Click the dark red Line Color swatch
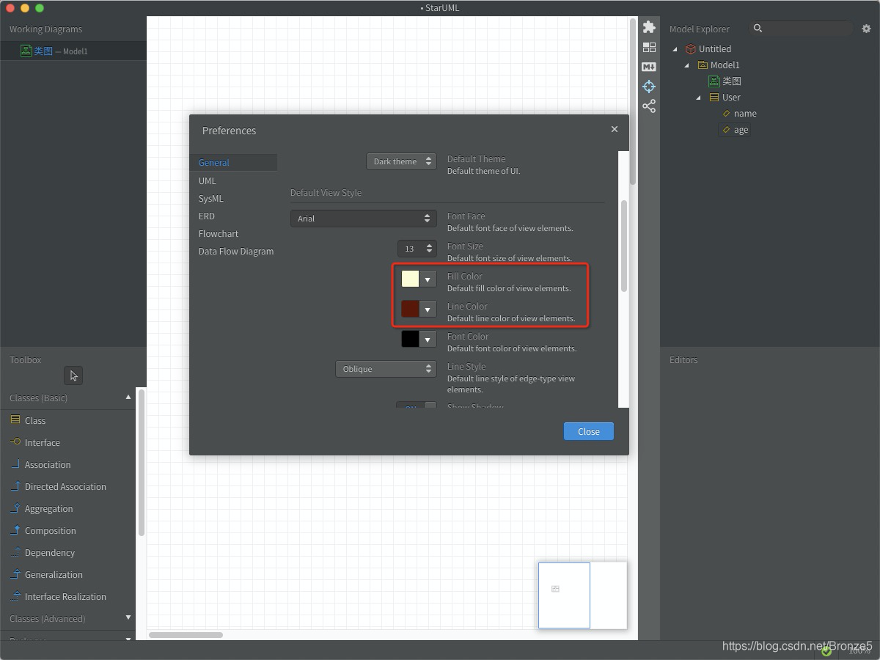Image resolution: width=880 pixels, height=660 pixels. coord(410,309)
